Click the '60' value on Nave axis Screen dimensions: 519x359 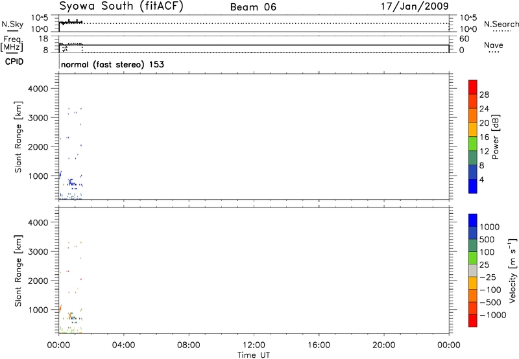(x=465, y=39)
